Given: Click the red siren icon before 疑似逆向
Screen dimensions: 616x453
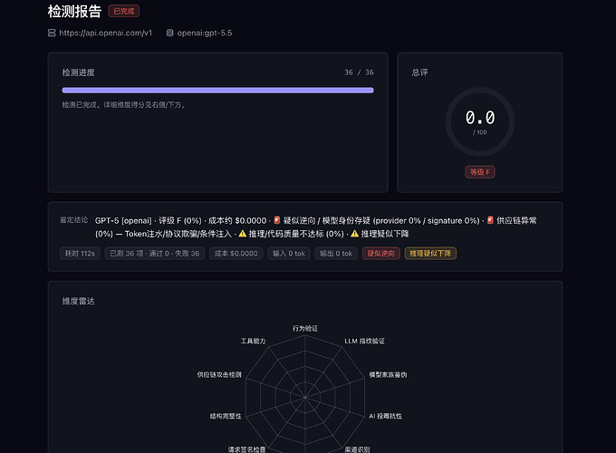Looking at the screenshot, I should (277, 220).
